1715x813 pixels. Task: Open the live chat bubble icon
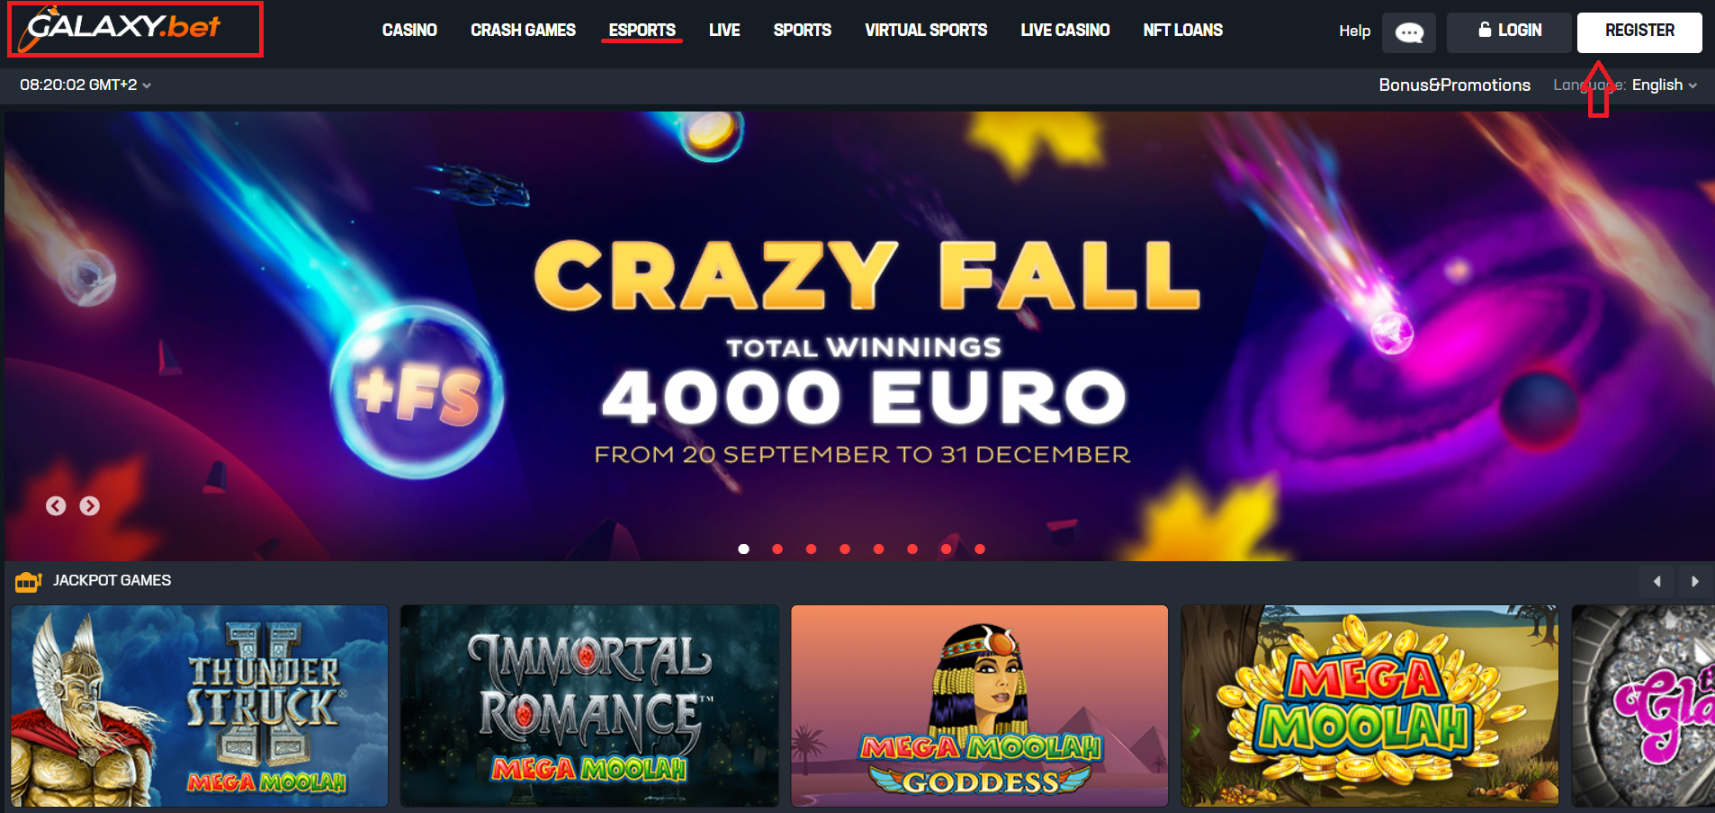pyautogui.click(x=1409, y=32)
